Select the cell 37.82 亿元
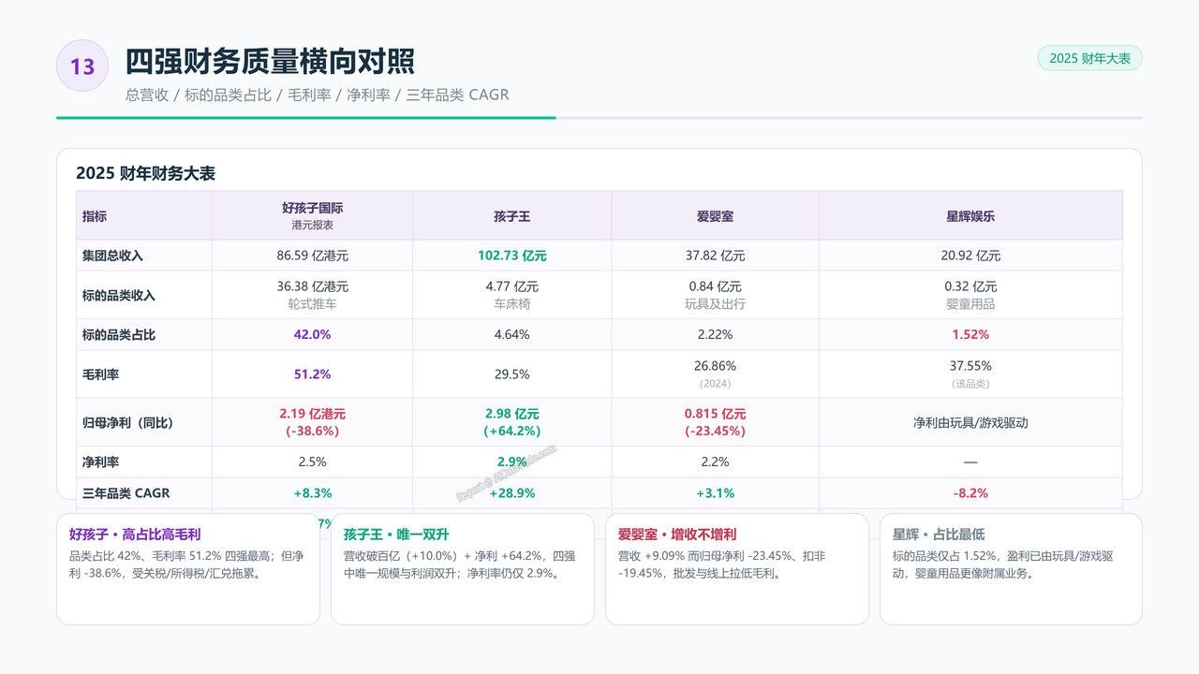Viewport: 1199px width, 674px height. click(x=716, y=256)
